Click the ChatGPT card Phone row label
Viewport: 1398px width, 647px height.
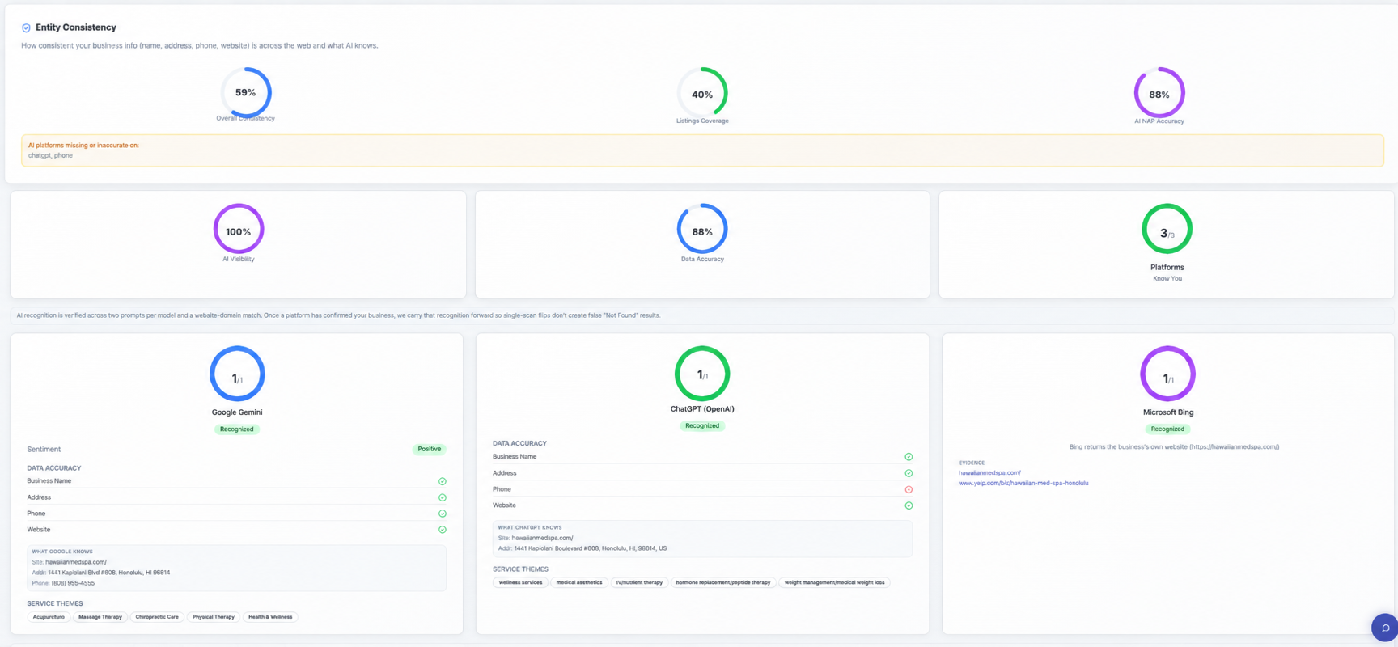pos(502,489)
